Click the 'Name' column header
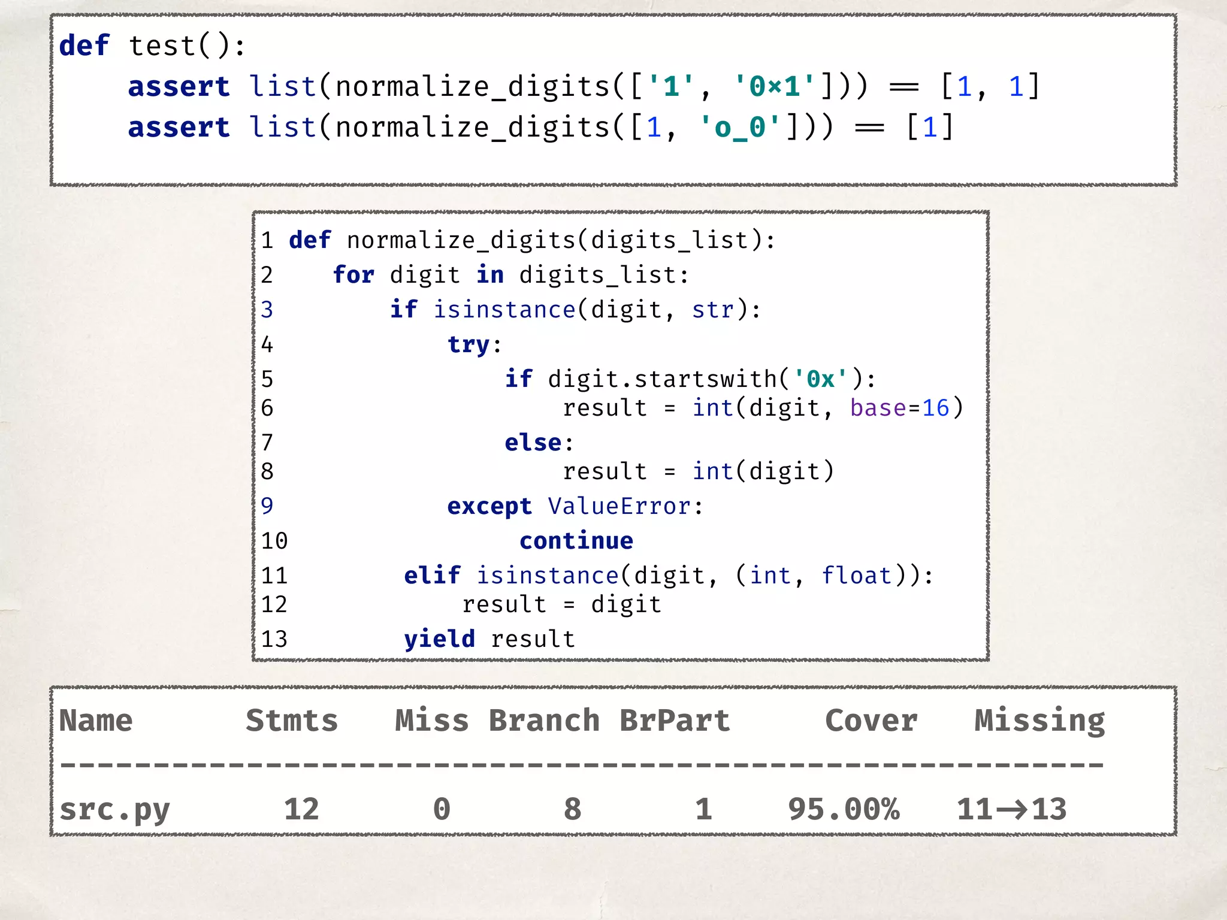Viewport: 1227px width, 920px height. [96, 721]
